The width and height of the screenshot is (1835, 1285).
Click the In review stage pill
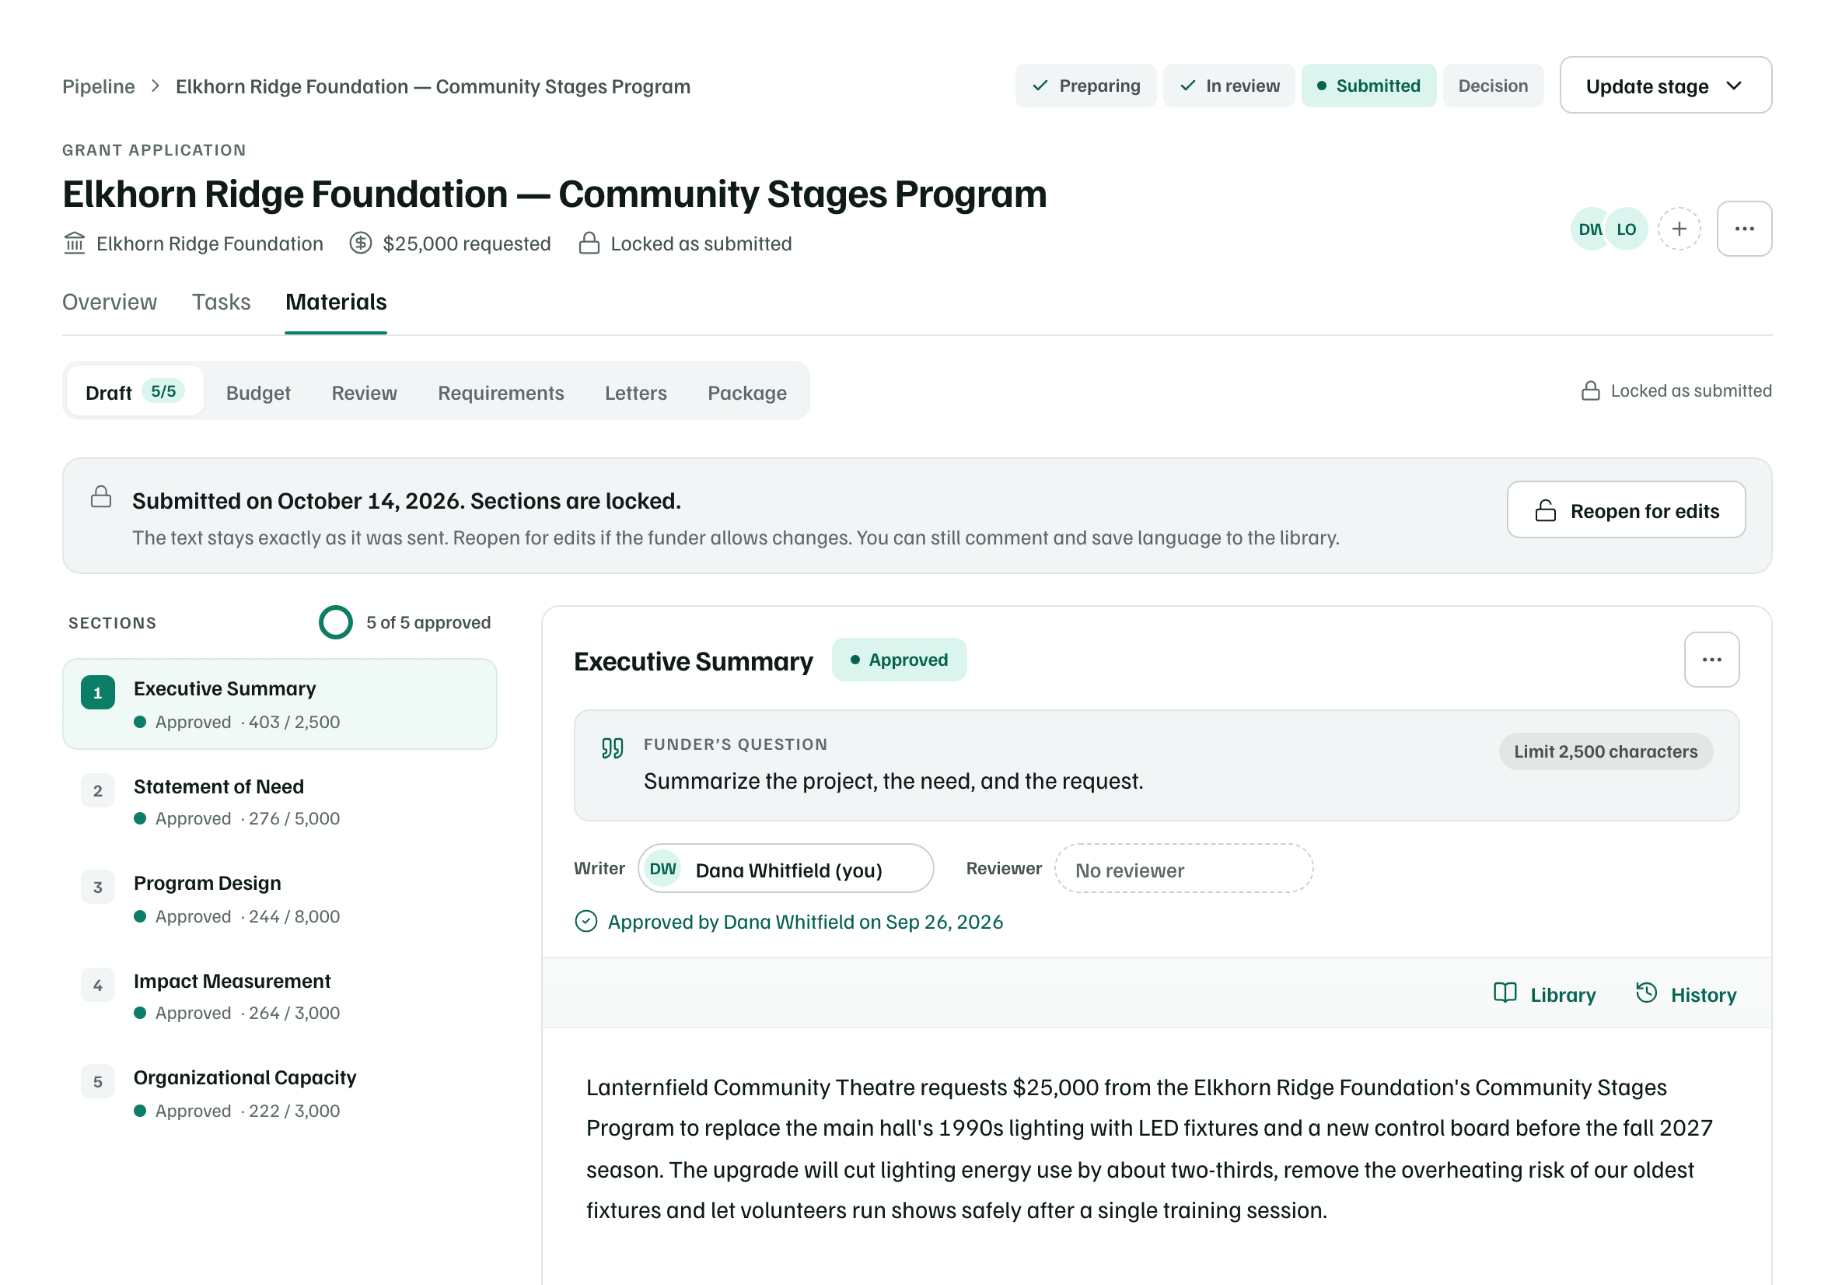[x=1229, y=86]
